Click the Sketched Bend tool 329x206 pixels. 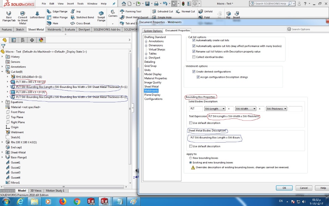coord(82,17)
